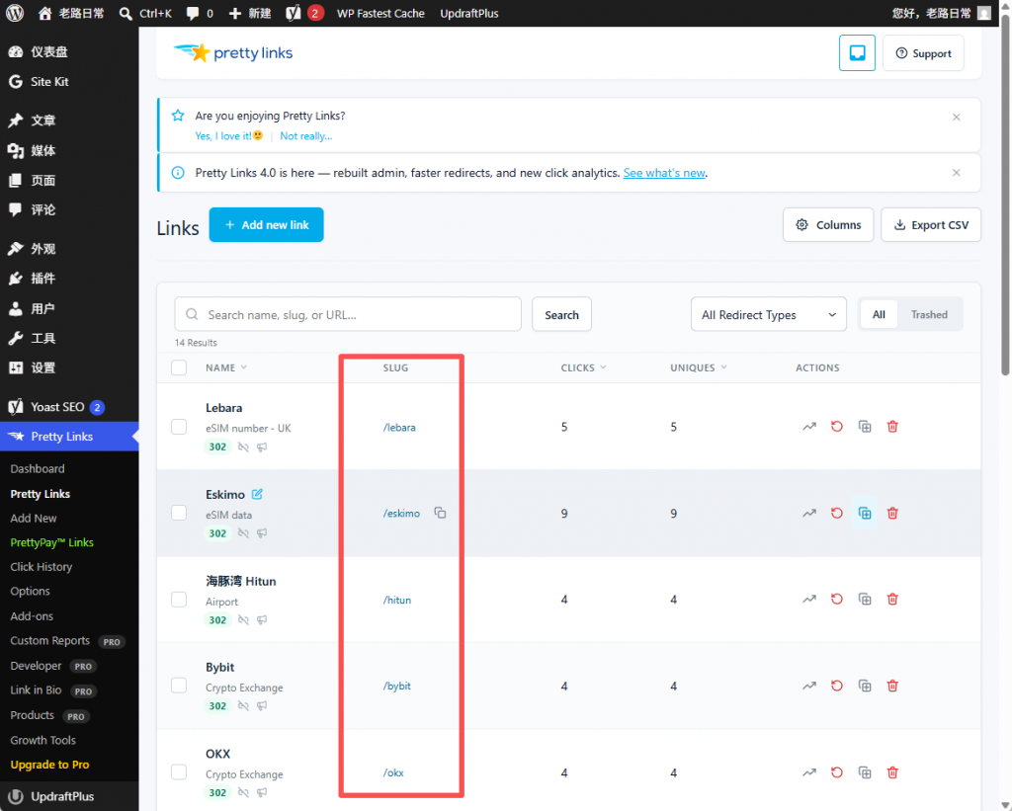Select the Hitun row checkbox

179,600
